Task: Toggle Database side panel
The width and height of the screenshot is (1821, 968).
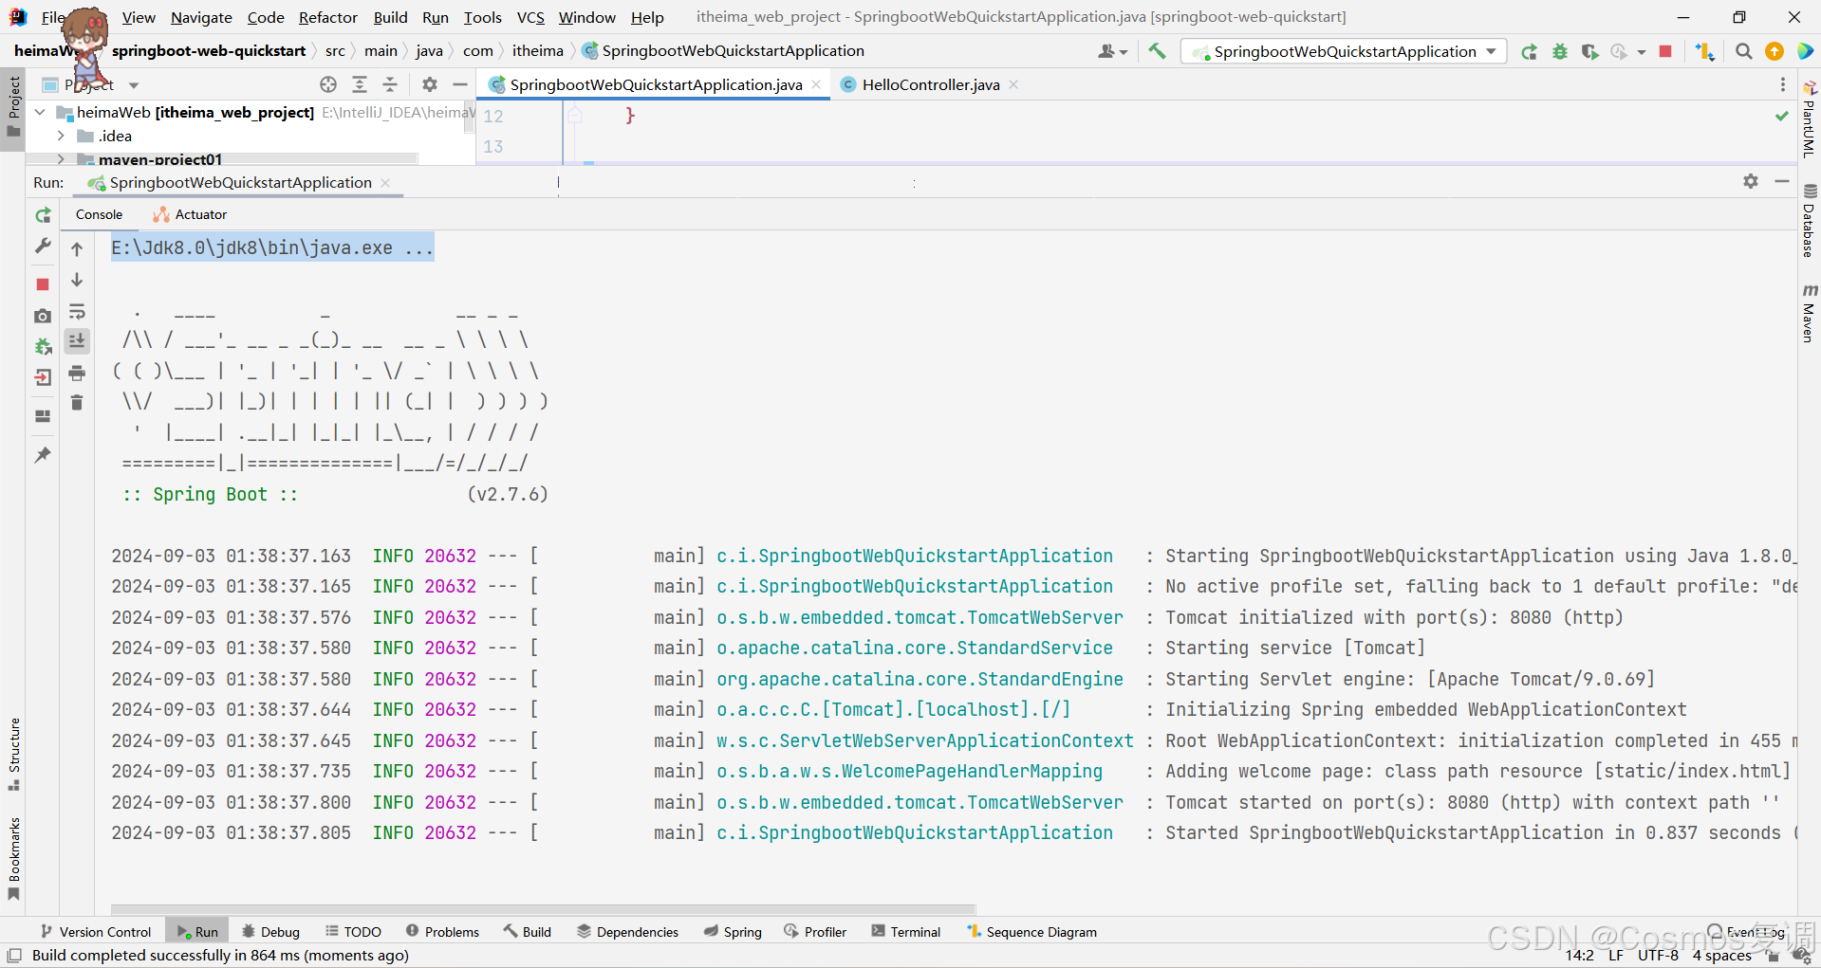Action: coord(1809,221)
